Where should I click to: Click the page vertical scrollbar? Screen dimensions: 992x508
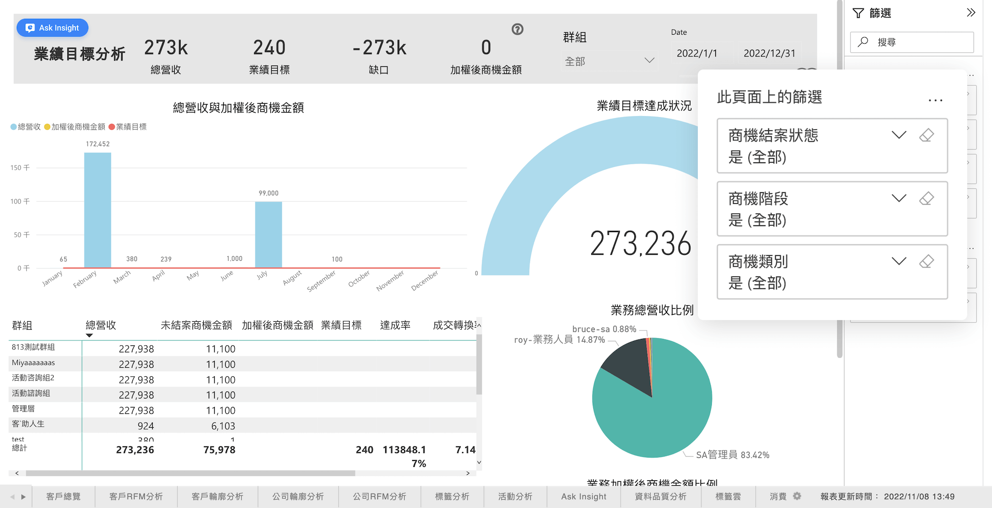840,178
